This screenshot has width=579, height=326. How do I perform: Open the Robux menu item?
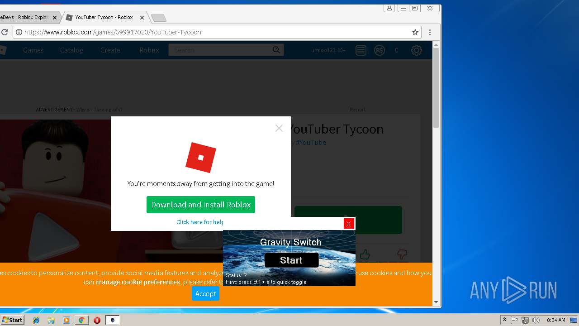pyautogui.click(x=149, y=50)
